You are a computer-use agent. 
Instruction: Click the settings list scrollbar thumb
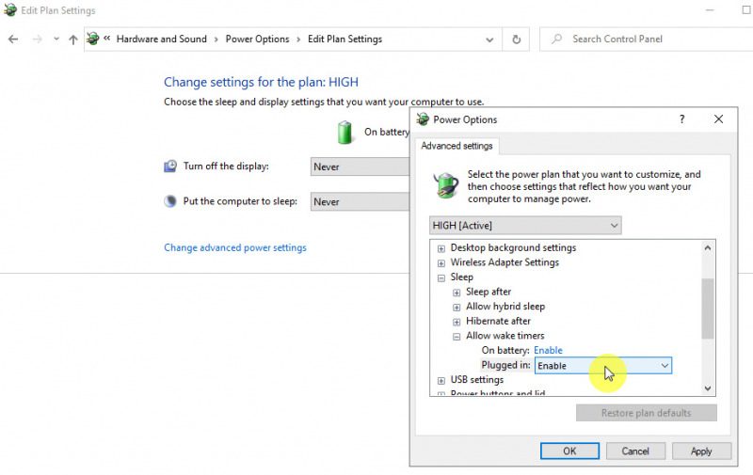(708, 309)
